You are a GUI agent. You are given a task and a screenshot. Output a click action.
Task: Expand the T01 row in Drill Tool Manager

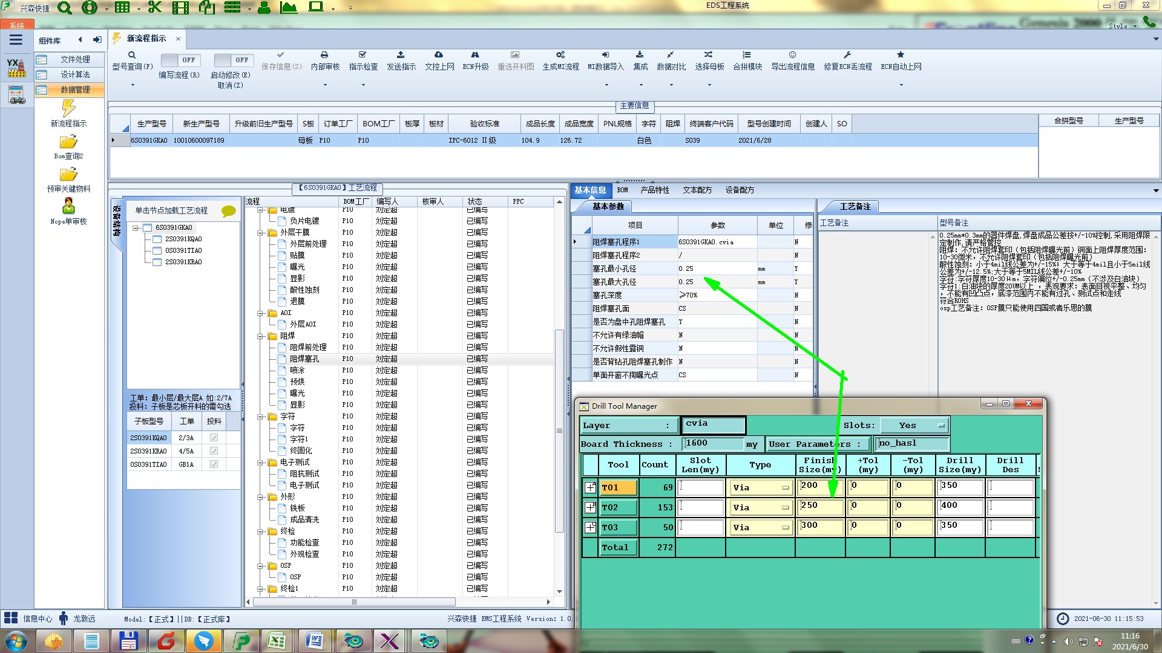pyautogui.click(x=590, y=487)
